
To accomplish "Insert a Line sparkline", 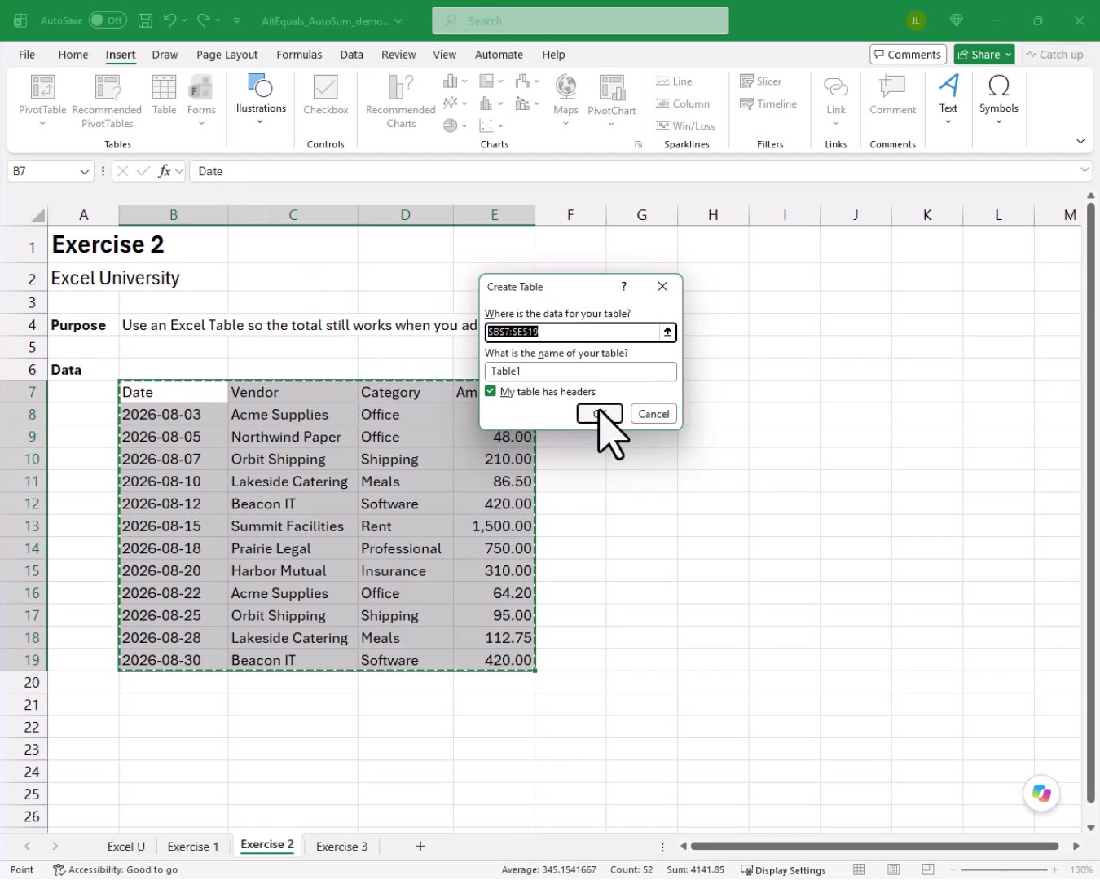I will click(674, 81).
